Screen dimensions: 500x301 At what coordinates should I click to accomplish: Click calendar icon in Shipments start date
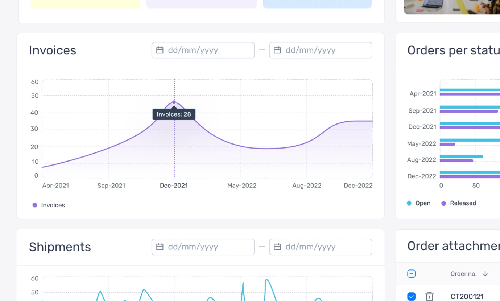click(160, 247)
